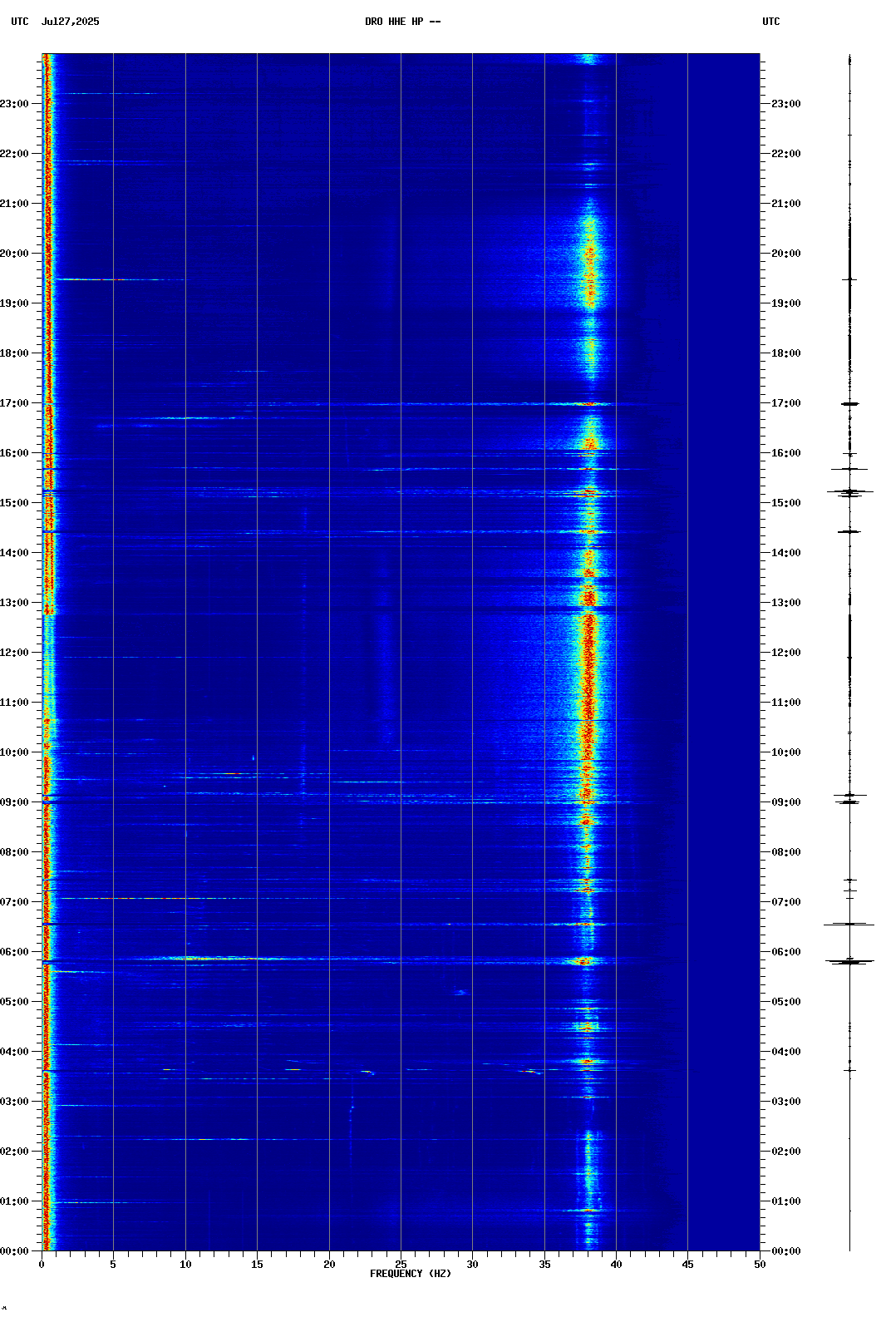This screenshot has width=886, height=1317.
Task: Select the '15' frequency tick label
Action: (x=257, y=1265)
